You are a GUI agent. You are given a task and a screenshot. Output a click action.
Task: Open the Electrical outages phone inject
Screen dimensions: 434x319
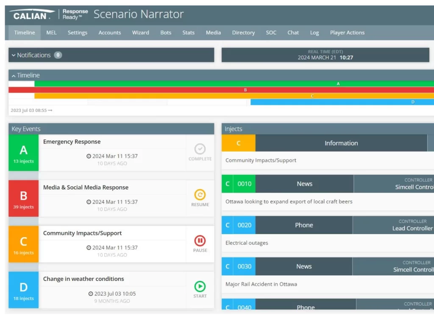pos(304,225)
